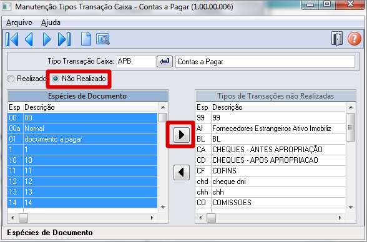367x242 pixels.
Task: Click Tipos de Transações não Realizadas header
Action: [276, 96]
